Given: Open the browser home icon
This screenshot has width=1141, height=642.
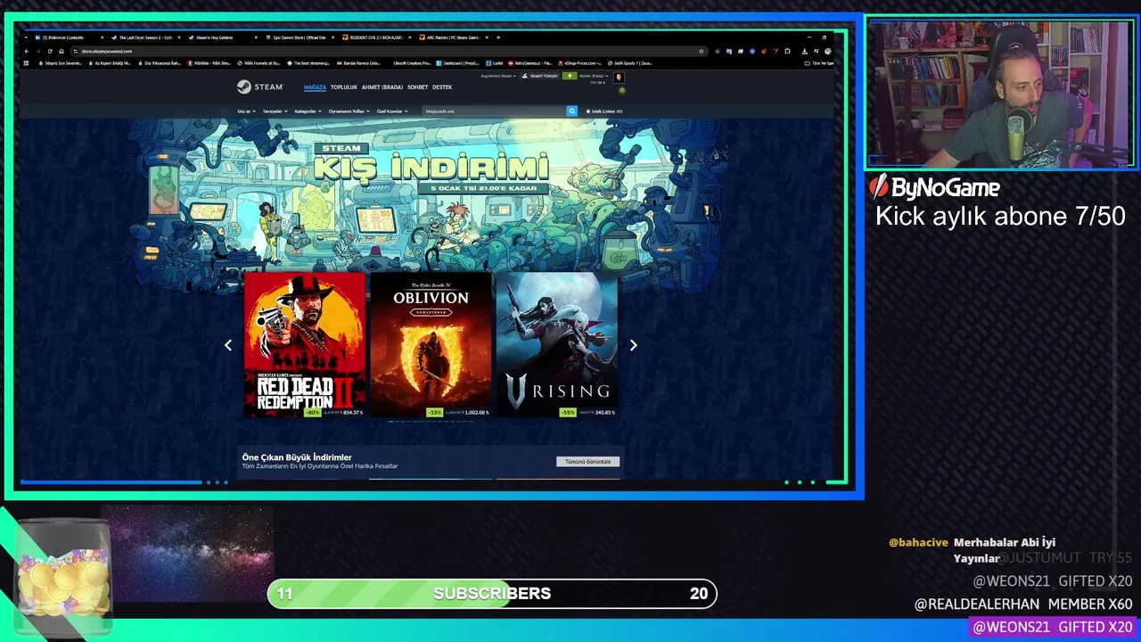Looking at the screenshot, I should coord(62,51).
